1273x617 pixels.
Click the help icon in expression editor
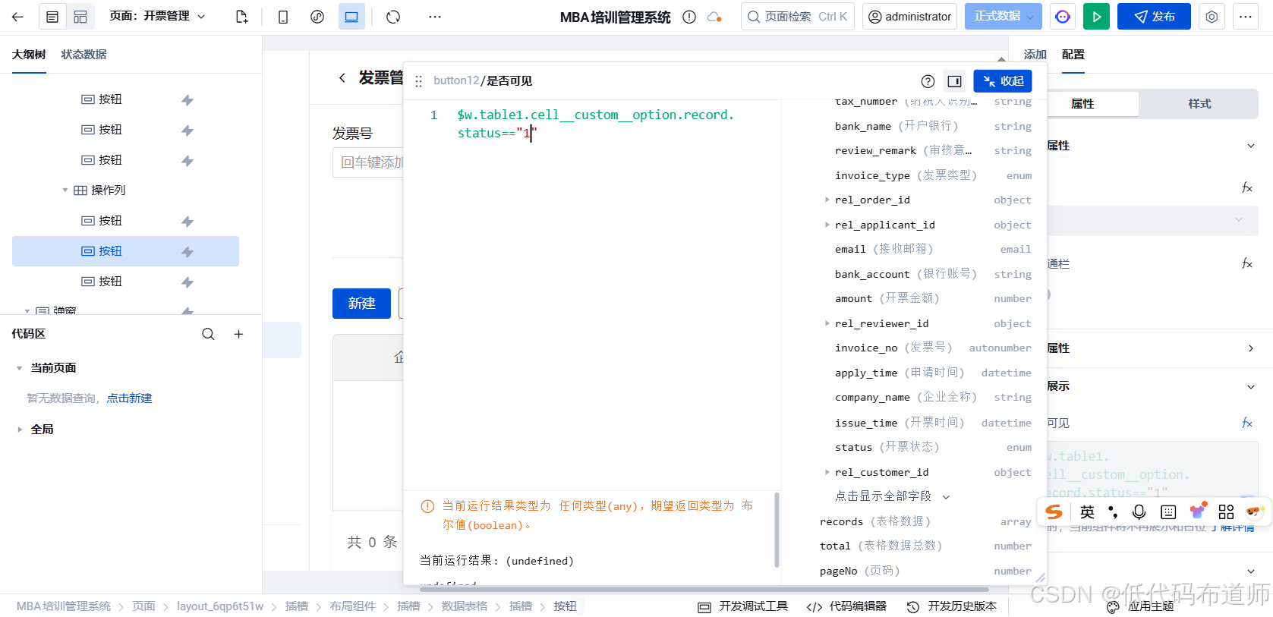tap(928, 81)
